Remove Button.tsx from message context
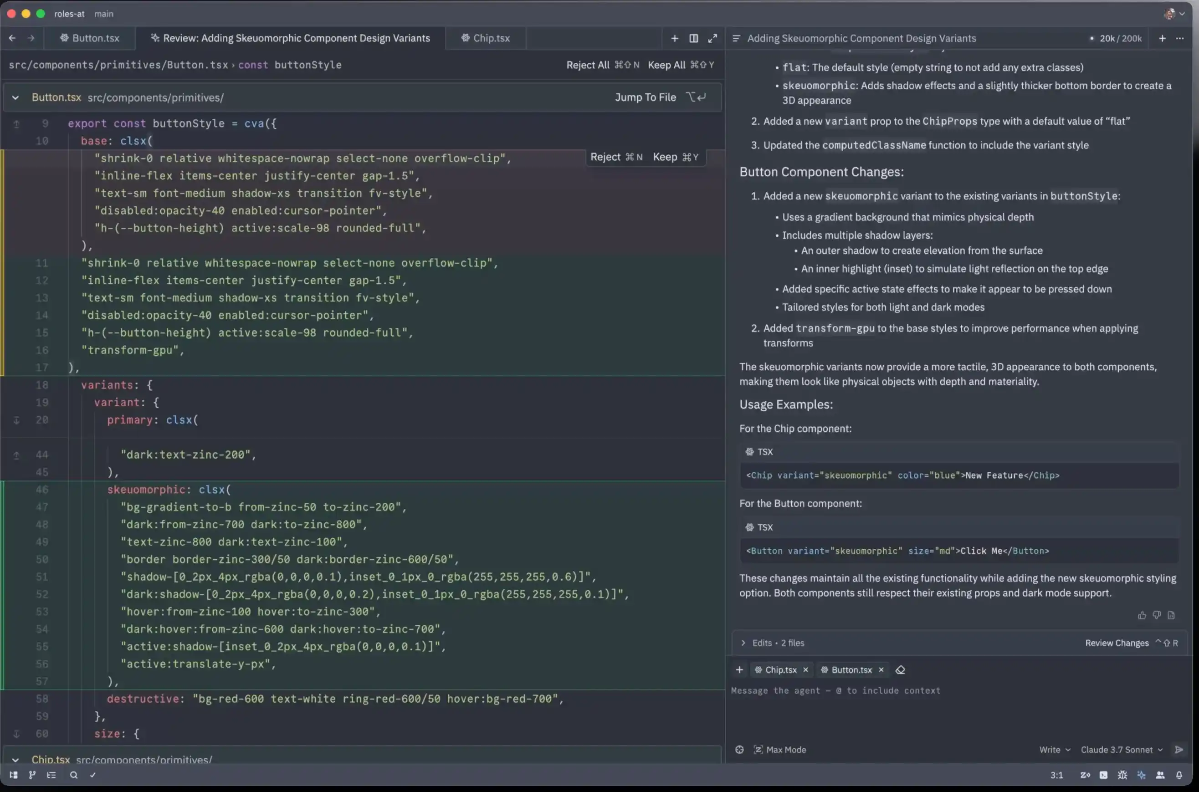The width and height of the screenshot is (1199, 792). pos(881,670)
